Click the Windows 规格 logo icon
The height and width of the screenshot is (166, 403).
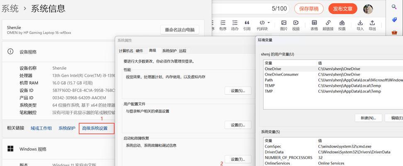[10, 149]
